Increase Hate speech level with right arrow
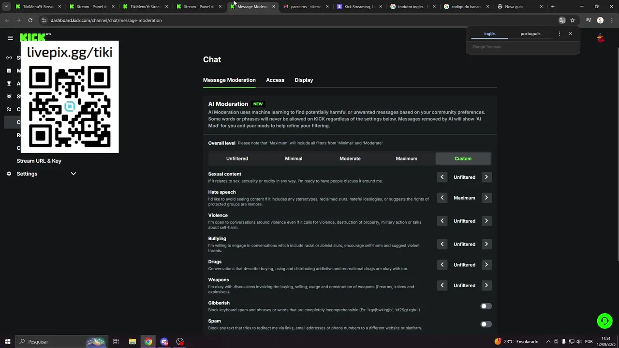The width and height of the screenshot is (619, 348). click(x=486, y=198)
